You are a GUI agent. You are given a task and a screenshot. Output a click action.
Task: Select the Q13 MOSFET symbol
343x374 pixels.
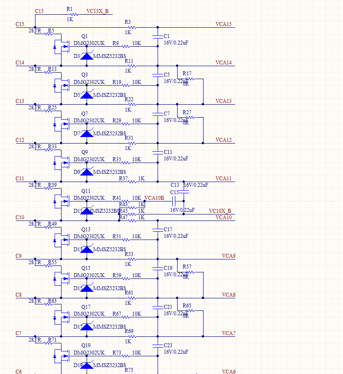(61, 240)
